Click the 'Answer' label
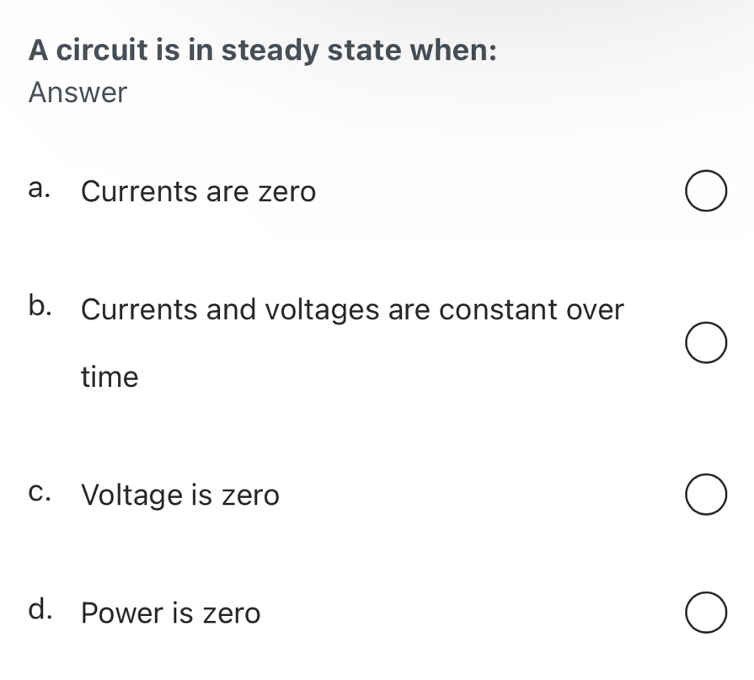754x680 pixels. [x=78, y=93]
